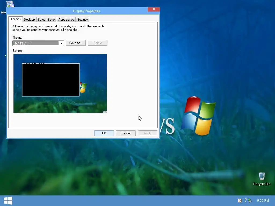Click Cancel in Display Properties
The image size is (275, 206).
pyautogui.click(x=126, y=133)
